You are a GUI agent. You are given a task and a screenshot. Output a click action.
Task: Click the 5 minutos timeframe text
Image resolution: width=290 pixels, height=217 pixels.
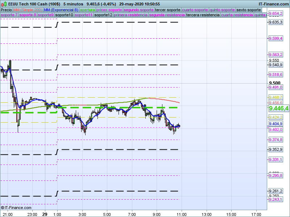(73, 4)
